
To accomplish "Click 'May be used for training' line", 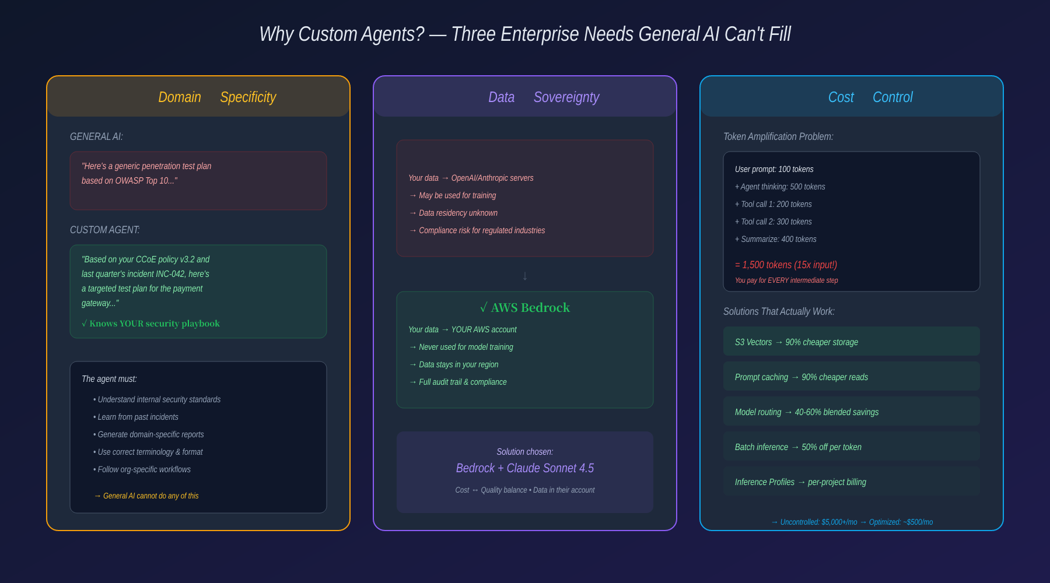I will tap(452, 195).
